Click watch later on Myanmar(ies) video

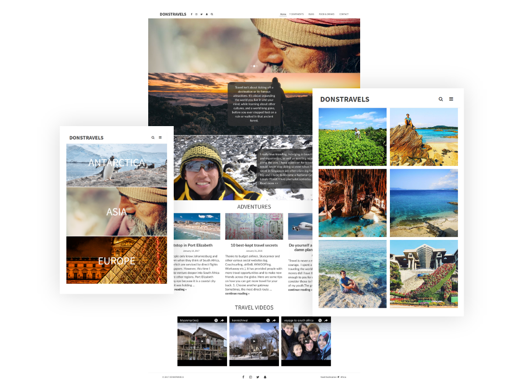tap(216, 320)
